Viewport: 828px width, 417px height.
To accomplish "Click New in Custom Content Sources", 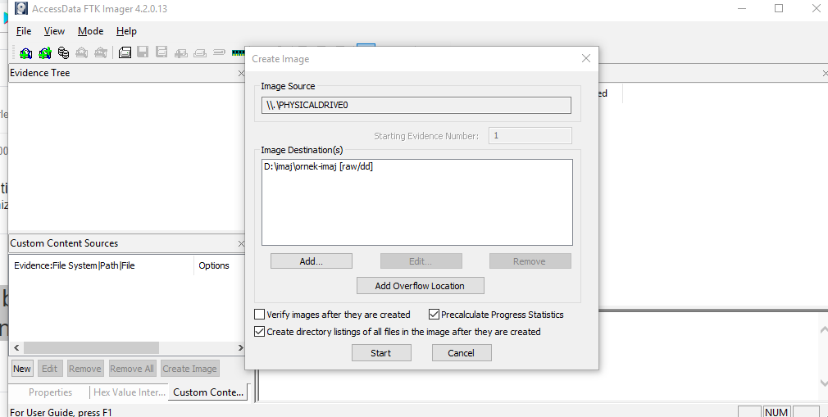I will pos(21,369).
